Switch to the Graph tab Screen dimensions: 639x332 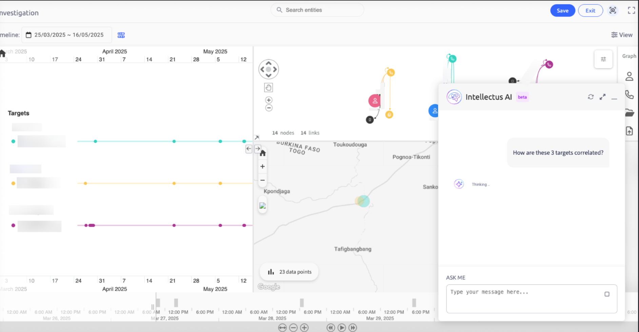click(629, 56)
